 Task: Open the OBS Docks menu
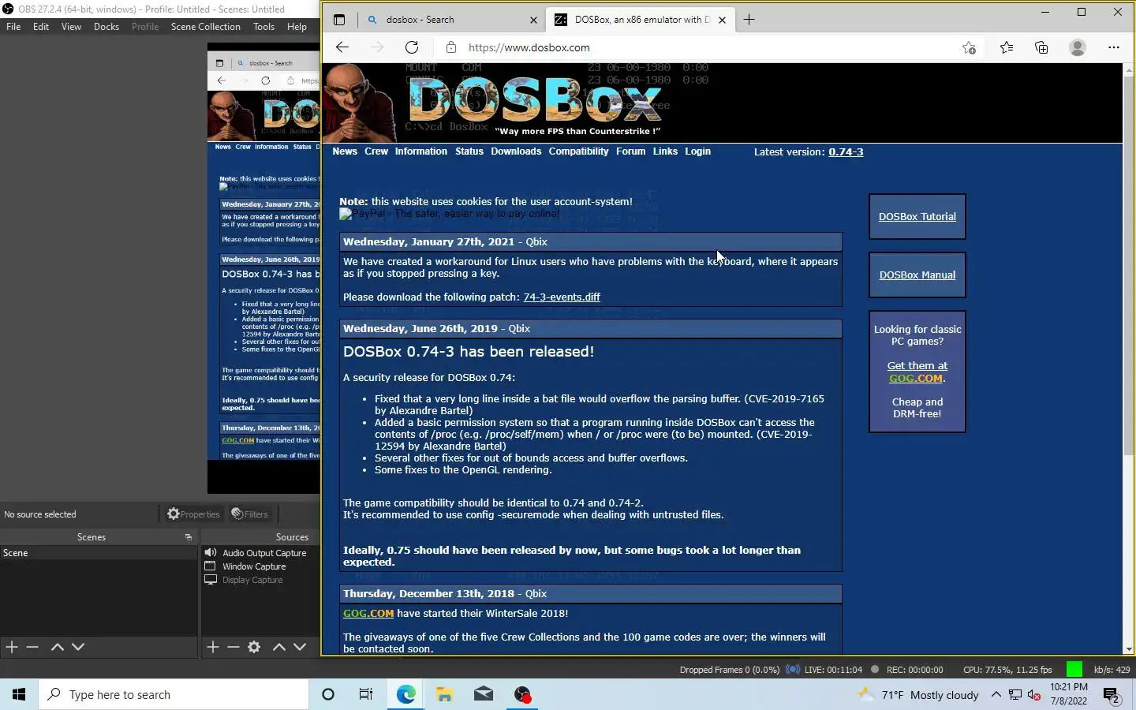pos(106,27)
